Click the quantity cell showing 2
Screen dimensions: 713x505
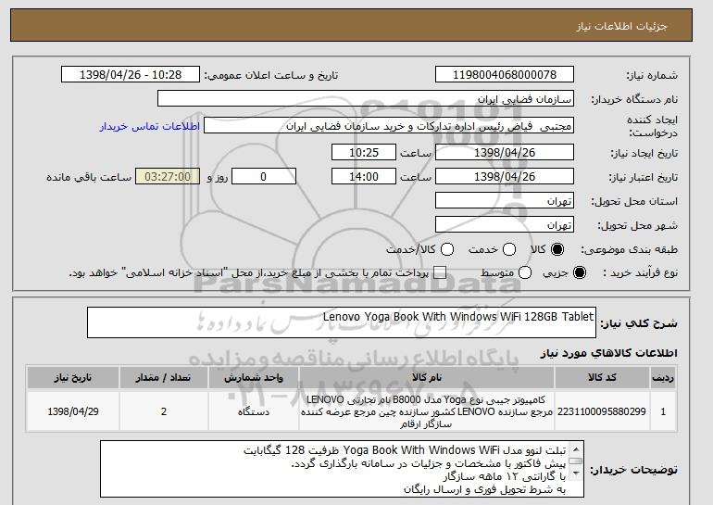point(164,411)
